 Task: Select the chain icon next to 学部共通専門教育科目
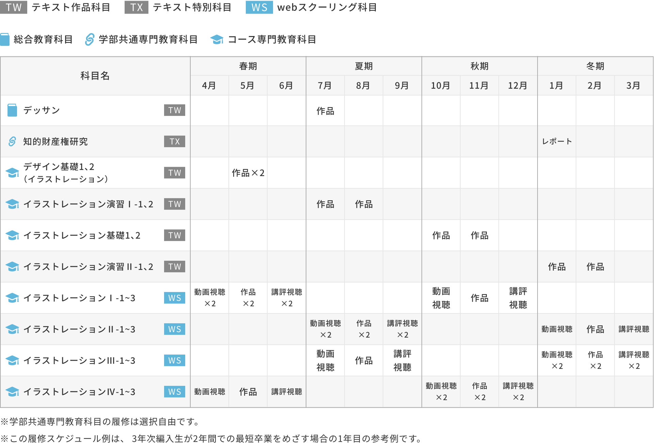89,39
